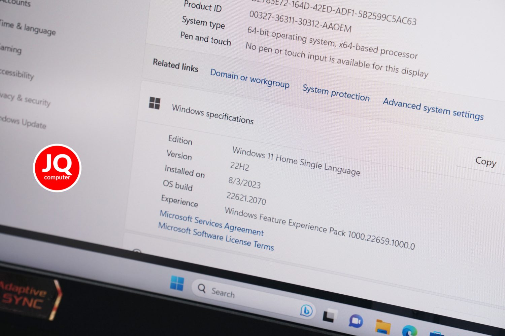Open Bing Chat icon in search box
This screenshot has width=505, height=336.
(306, 311)
